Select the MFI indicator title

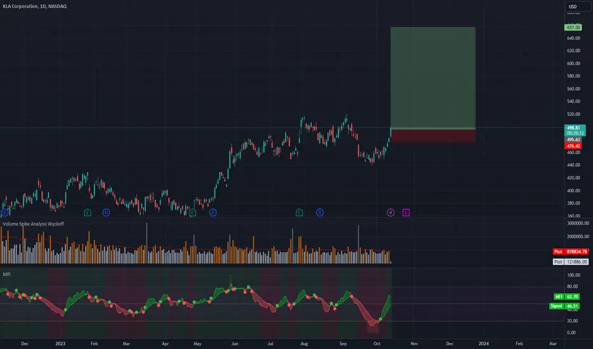click(x=7, y=274)
